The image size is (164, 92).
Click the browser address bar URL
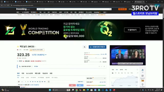click(23, 5)
